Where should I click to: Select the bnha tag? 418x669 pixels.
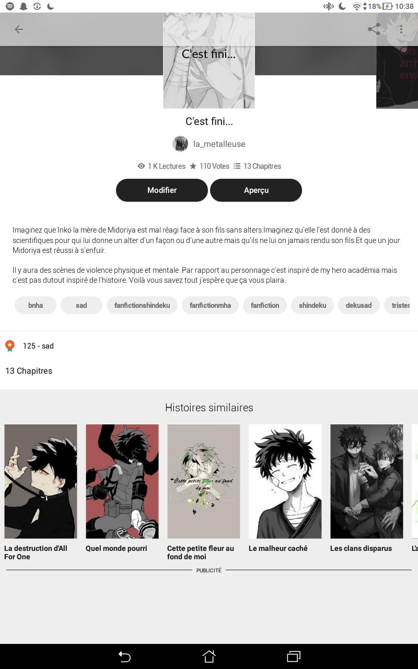36,305
